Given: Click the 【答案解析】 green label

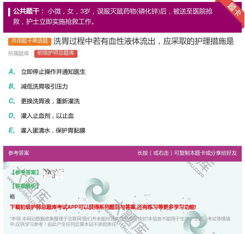Looking at the screenshot, I should click(25, 186).
